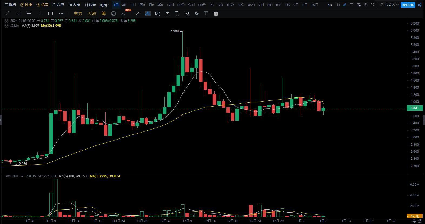Toggle the highlighted brush drawing tool
Viewport: 425px width, 224px height.
tap(148, 13)
